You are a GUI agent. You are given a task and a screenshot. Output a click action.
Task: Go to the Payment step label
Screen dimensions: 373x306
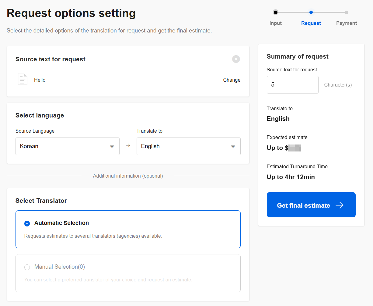click(x=347, y=23)
